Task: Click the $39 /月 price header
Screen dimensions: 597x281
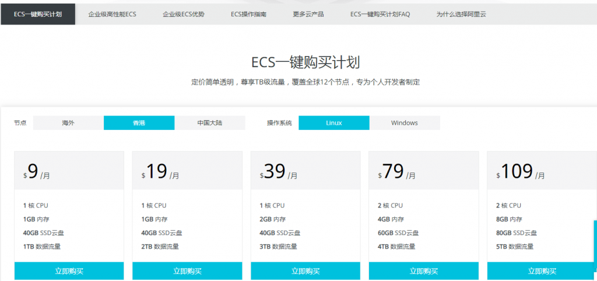Action: (305, 171)
